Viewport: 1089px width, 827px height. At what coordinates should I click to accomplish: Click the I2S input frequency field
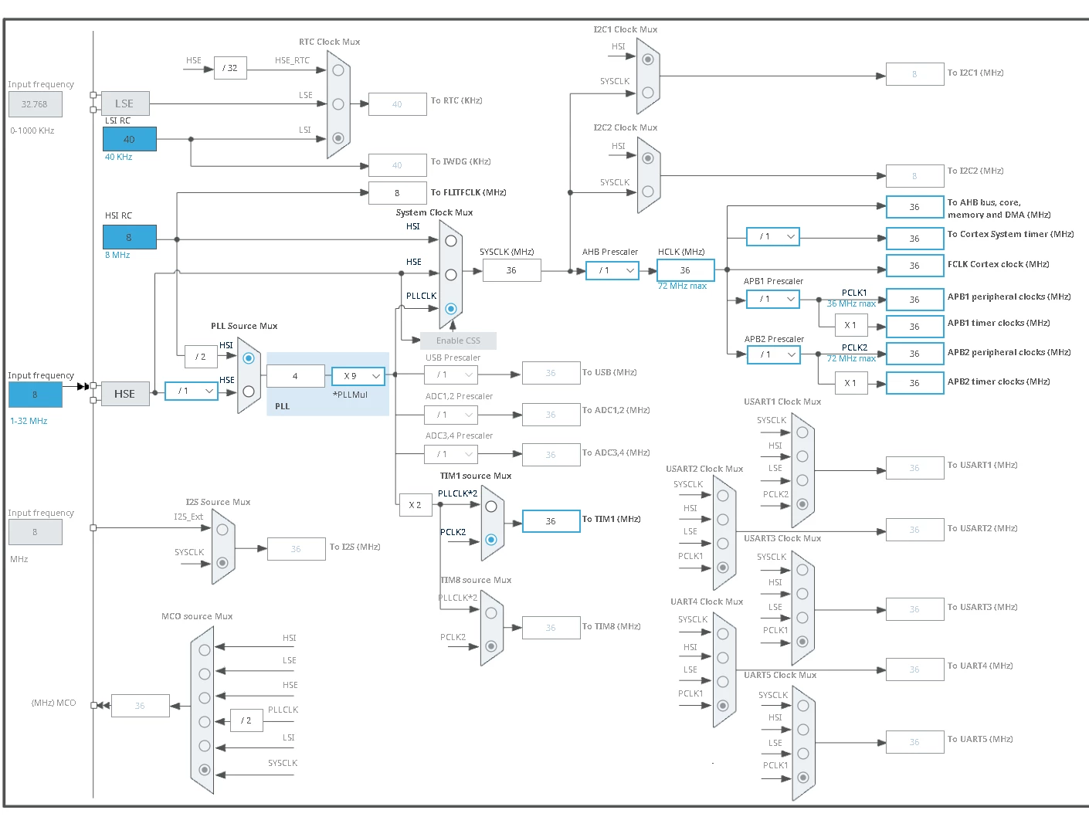click(x=35, y=532)
